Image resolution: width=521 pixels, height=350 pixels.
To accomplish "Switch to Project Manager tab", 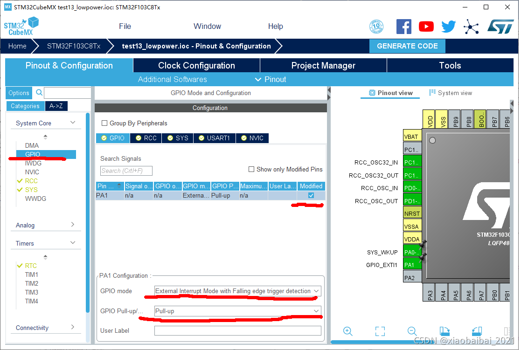I will pyautogui.click(x=323, y=65).
